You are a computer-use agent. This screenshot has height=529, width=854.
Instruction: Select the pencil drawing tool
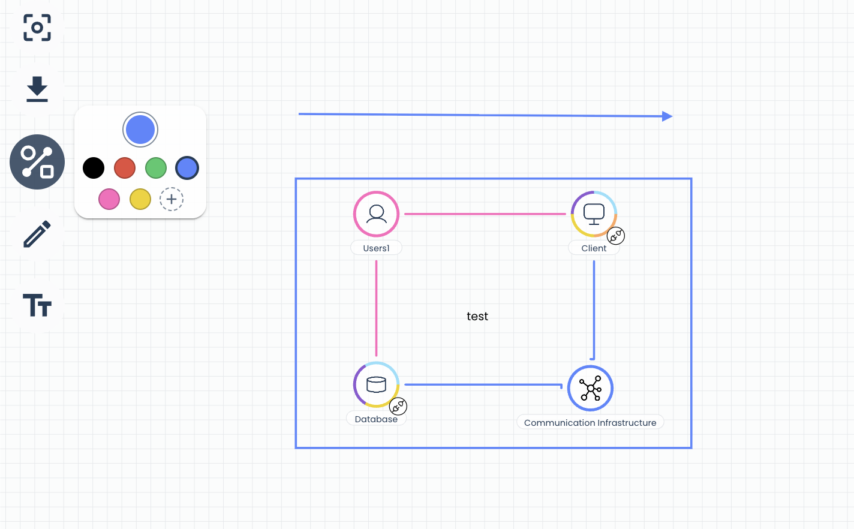click(x=37, y=235)
